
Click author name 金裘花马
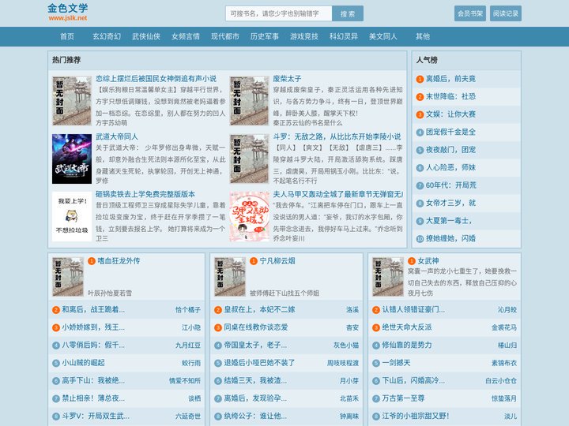tap(504, 327)
